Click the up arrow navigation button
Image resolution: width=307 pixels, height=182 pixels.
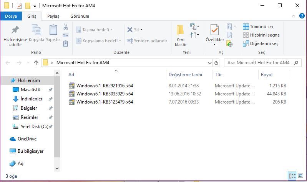coord(36,63)
